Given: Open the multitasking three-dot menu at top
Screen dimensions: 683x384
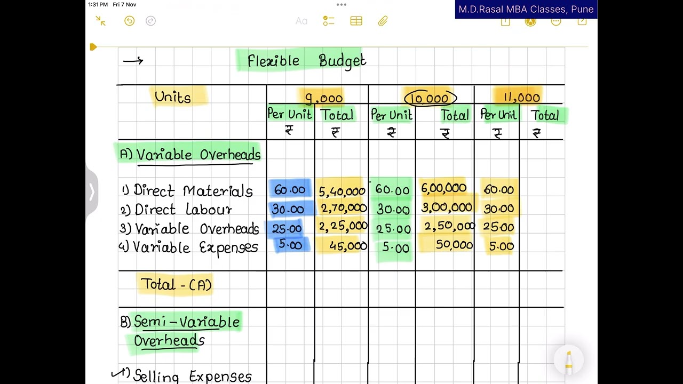Looking at the screenshot, I should tap(341, 5).
